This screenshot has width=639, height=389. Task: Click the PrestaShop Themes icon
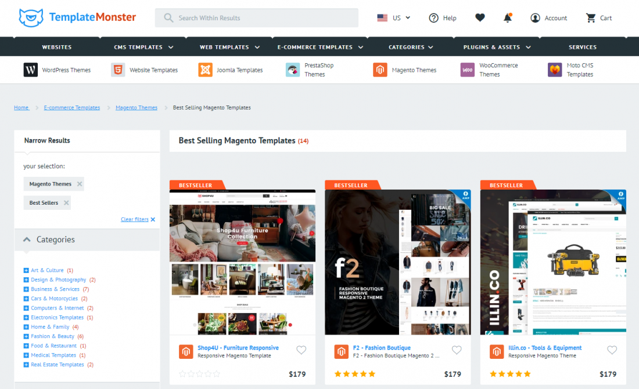pyautogui.click(x=293, y=70)
